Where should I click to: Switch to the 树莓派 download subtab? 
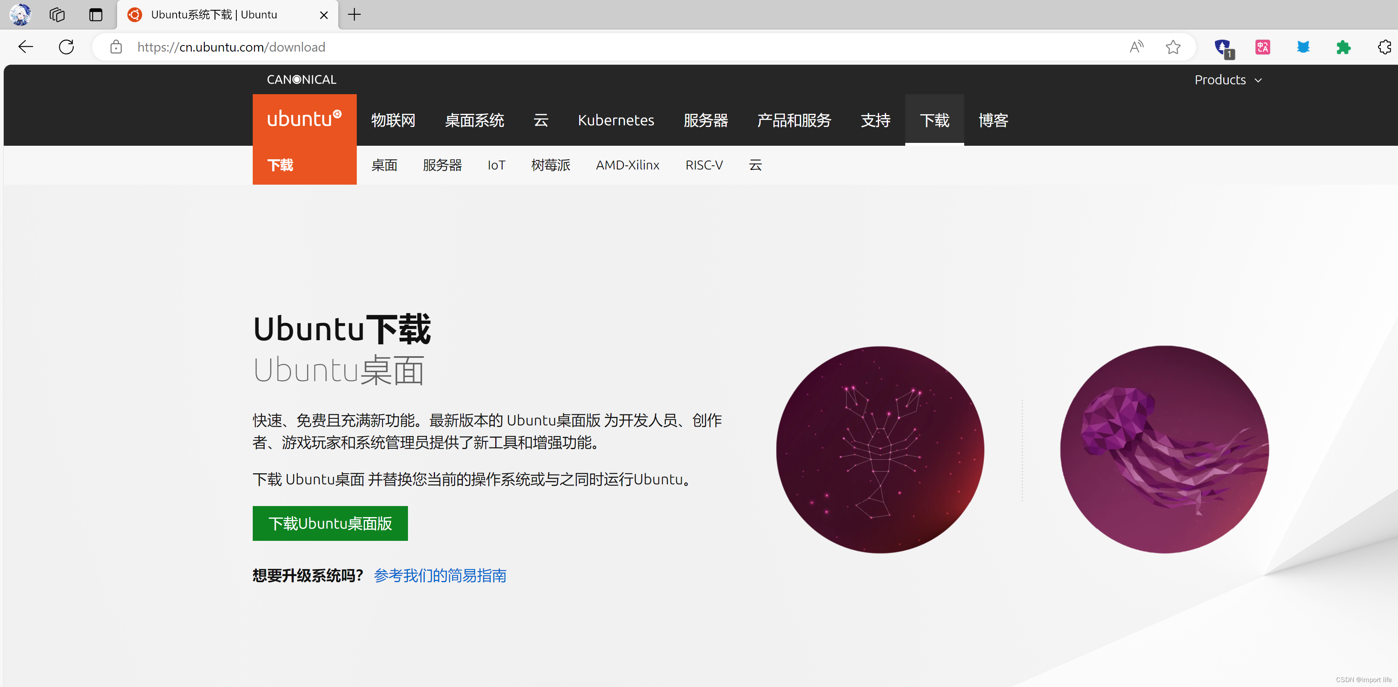(550, 165)
